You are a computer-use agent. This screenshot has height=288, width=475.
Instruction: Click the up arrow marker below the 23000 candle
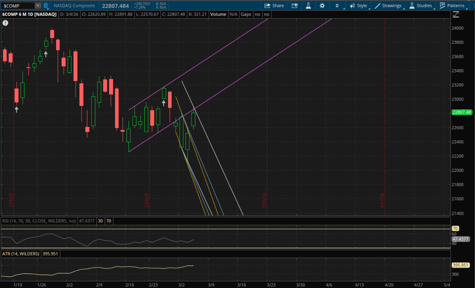click(x=164, y=103)
